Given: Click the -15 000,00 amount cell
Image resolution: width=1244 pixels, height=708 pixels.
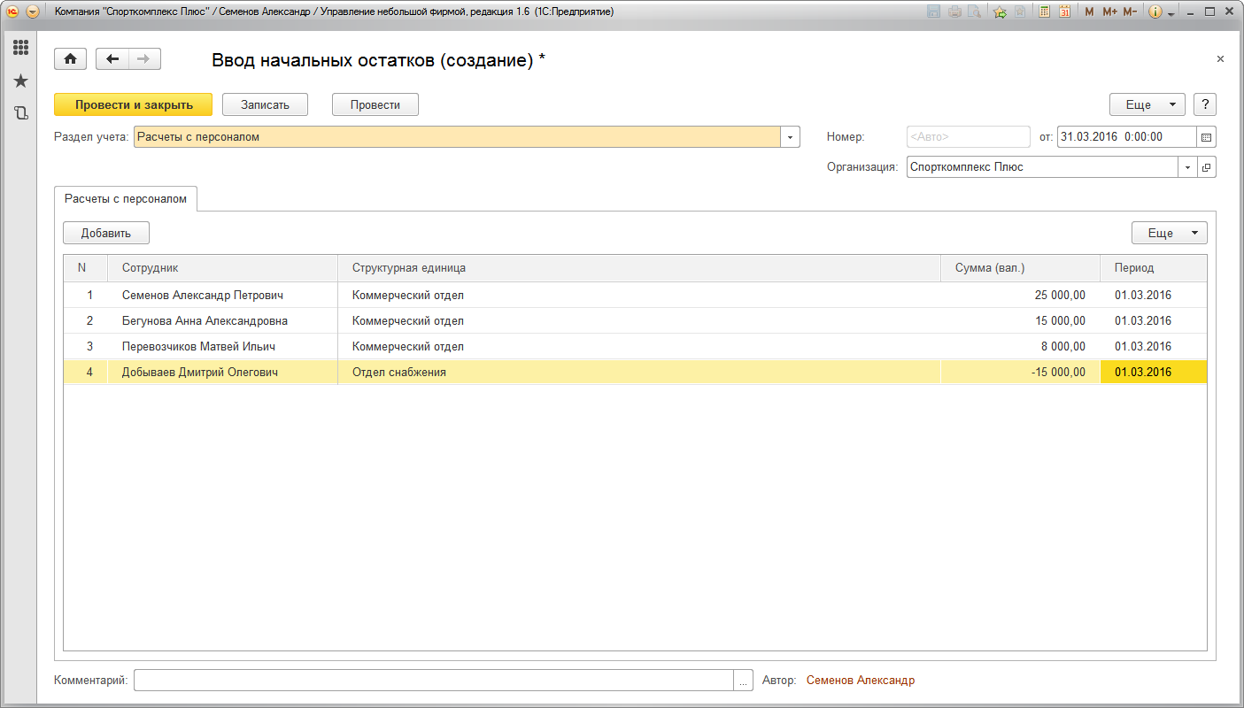Looking at the screenshot, I should pos(1021,372).
